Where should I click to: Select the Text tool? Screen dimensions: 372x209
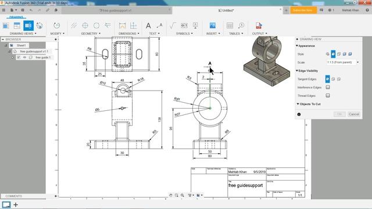coord(148,26)
